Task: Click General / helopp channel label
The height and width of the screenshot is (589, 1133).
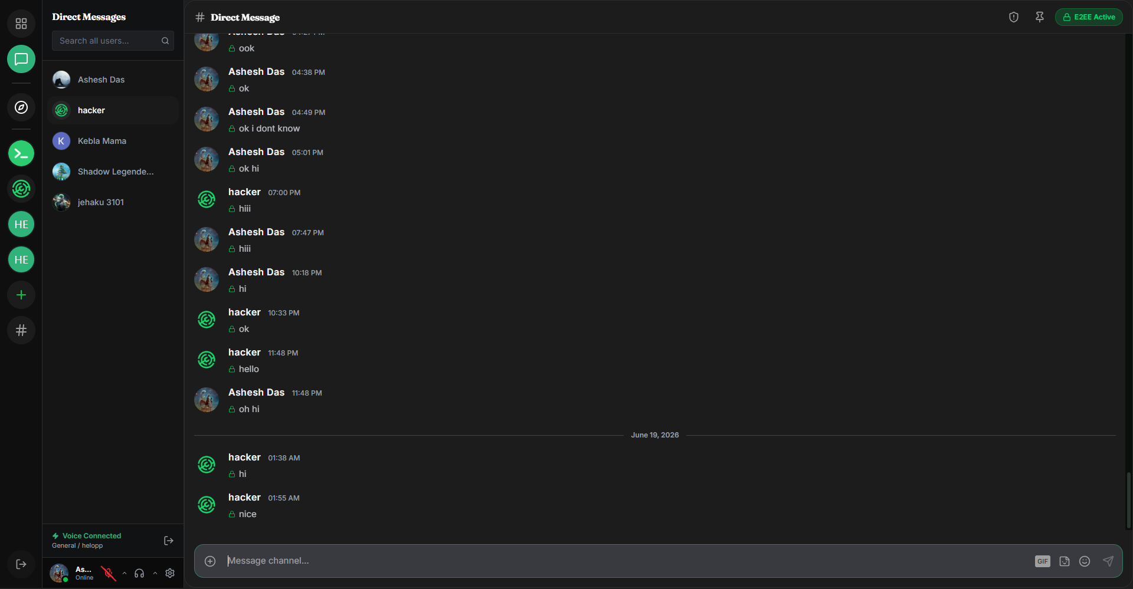Action: [x=77, y=546]
